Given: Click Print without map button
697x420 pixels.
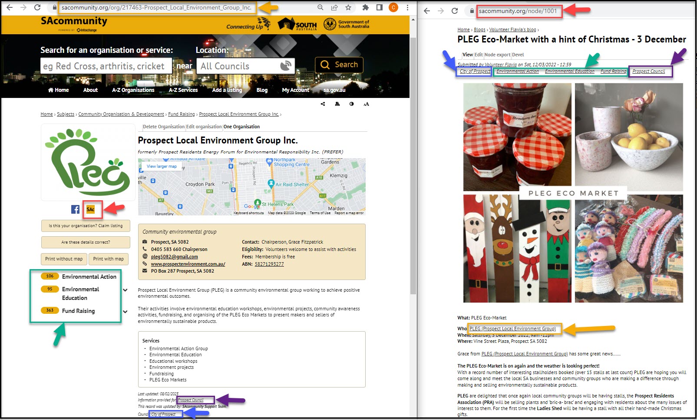Looking at the screenshot, I should 64,259.
